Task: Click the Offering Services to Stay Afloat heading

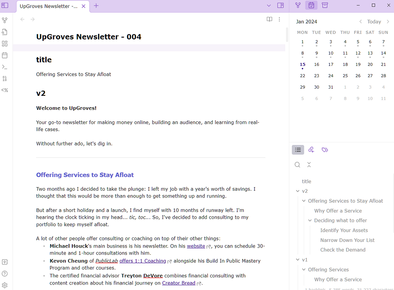Action: tap(85, 175)
